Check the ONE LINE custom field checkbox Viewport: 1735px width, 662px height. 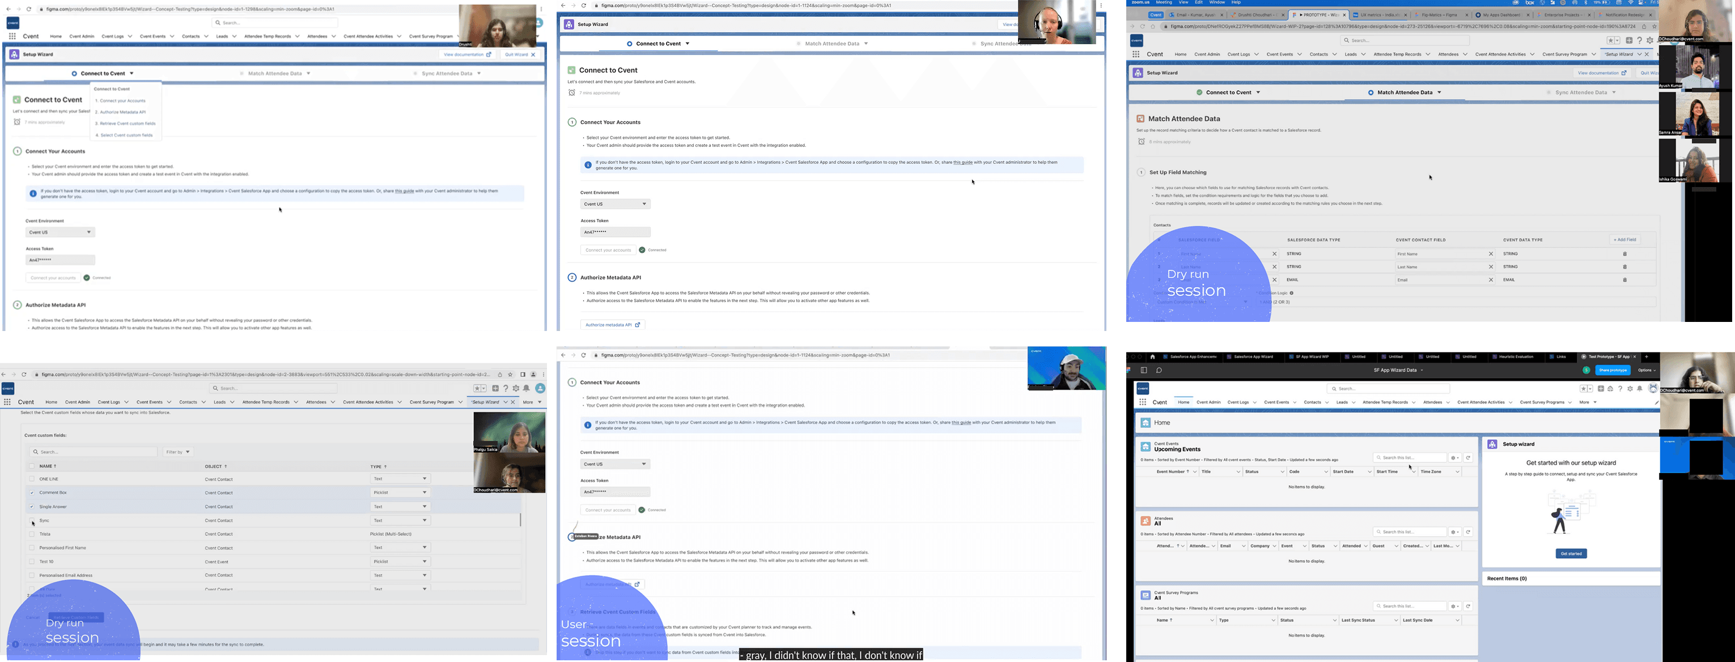pos(32,479)
